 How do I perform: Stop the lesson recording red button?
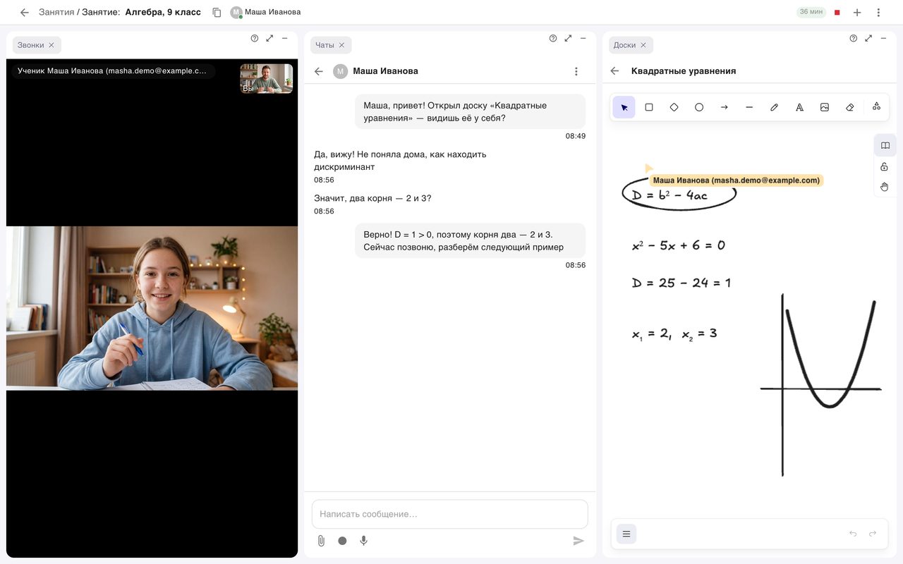tap(837, 13)
